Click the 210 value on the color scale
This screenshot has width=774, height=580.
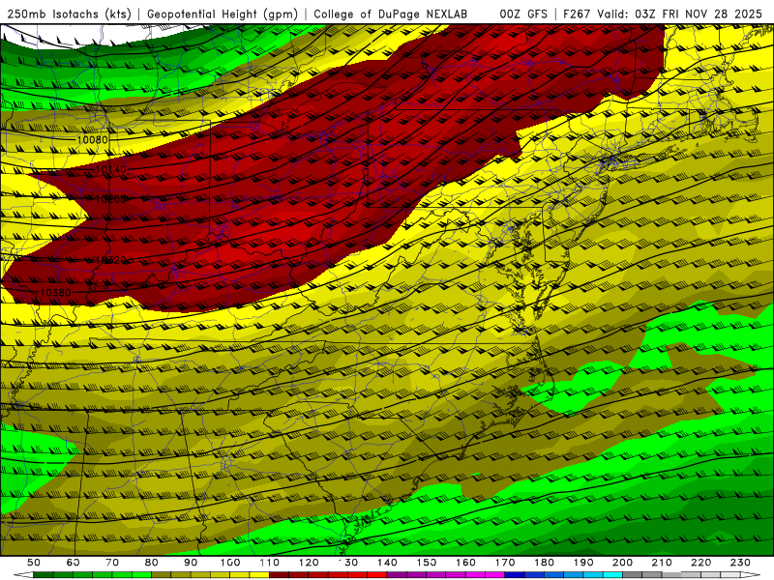[x=662, y=563]
